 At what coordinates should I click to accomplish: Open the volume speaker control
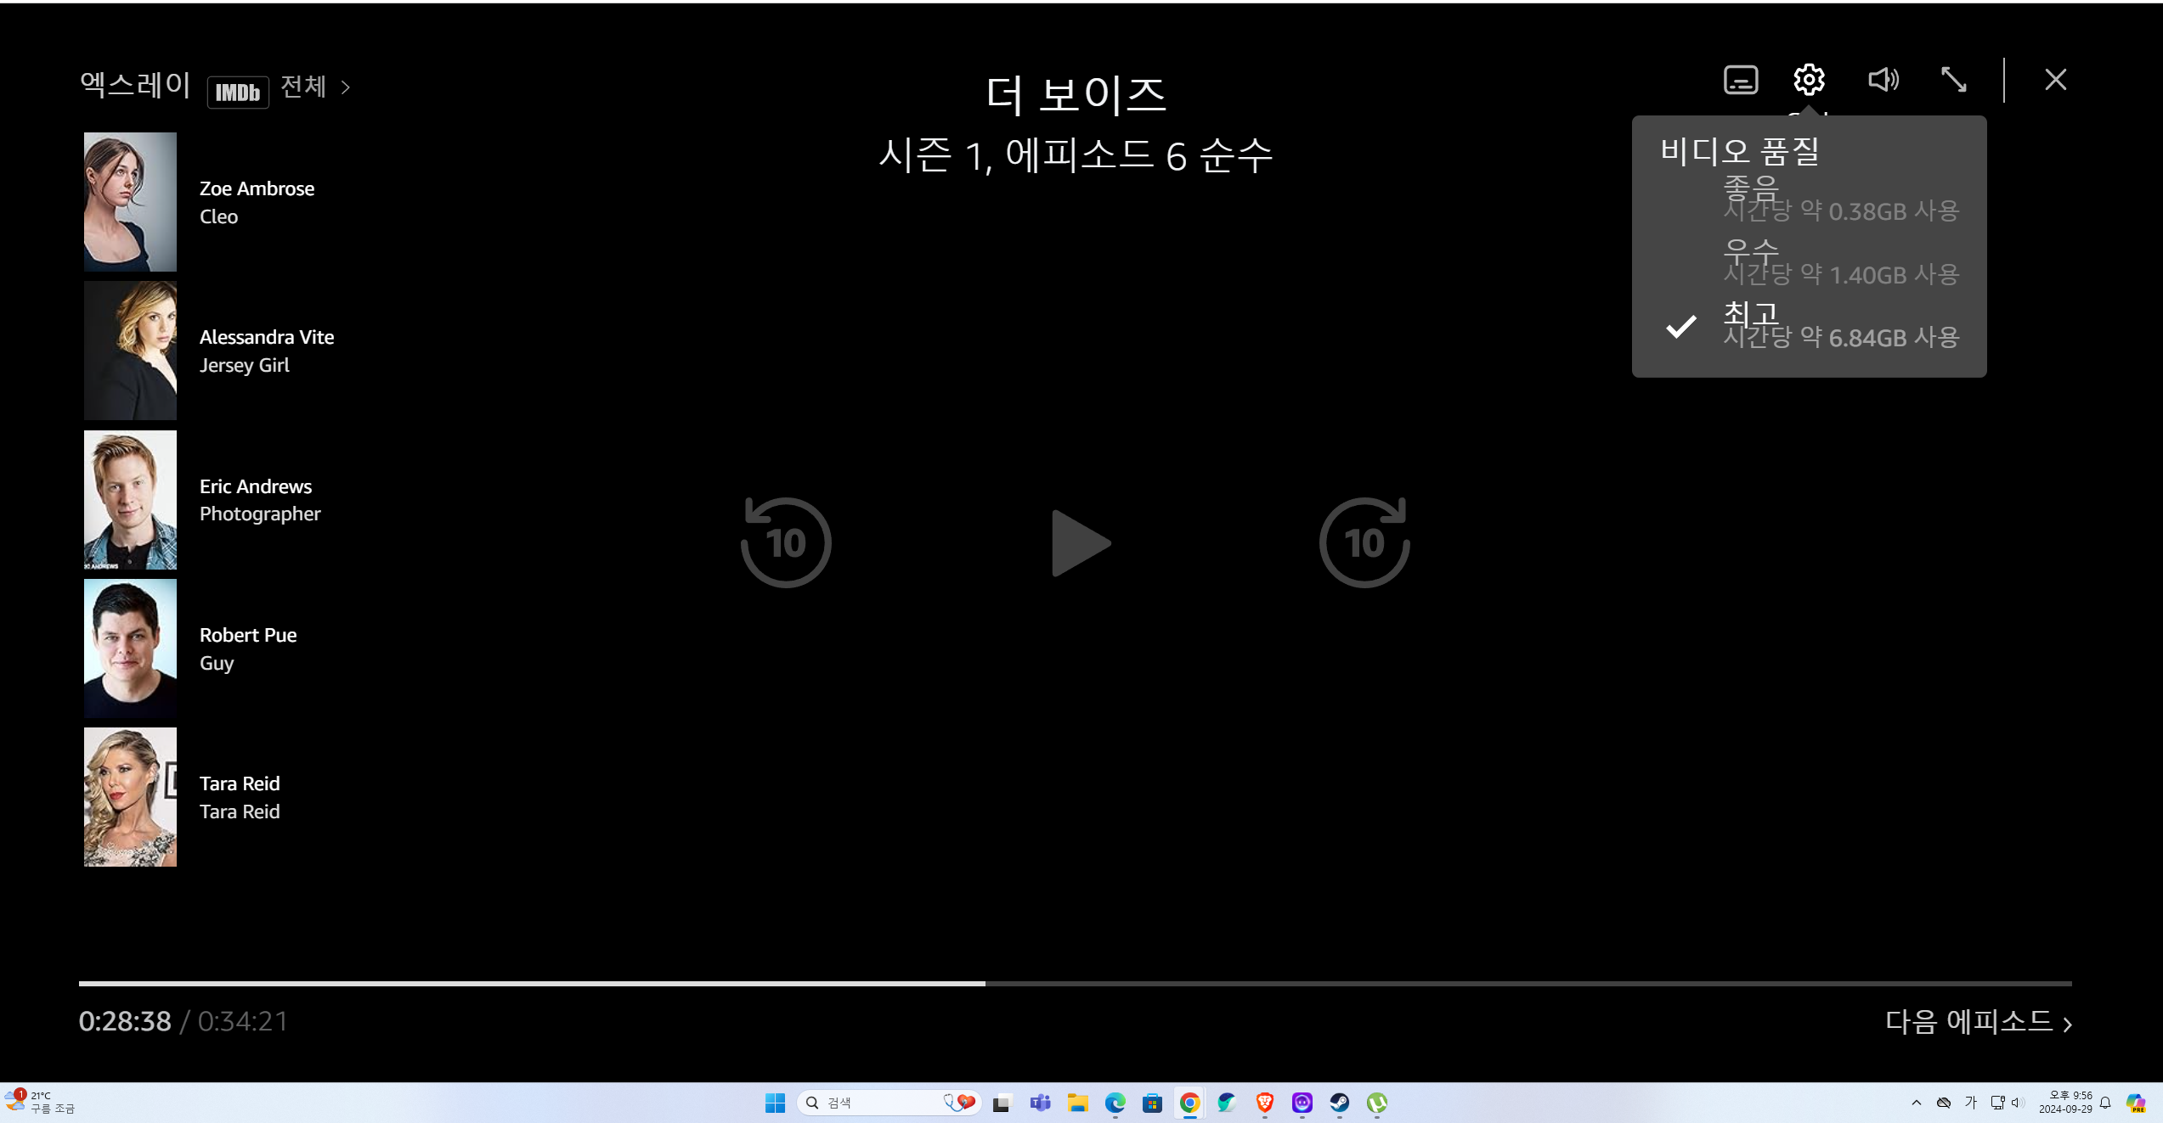pyautogui.click(x=1883, y=80)
